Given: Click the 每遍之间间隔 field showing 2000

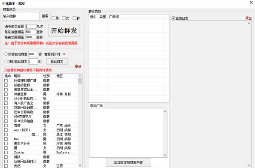Looking at the screenshot, I should (30, 37).
